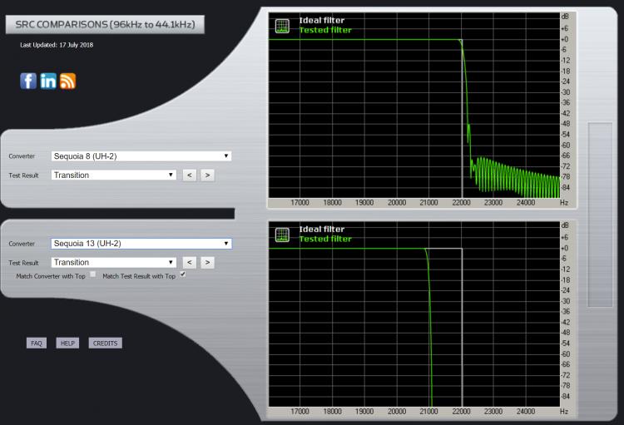This screenshot has width=624, height=425.
Task: Open the LinkedIn icon link
Action: coord(48,82)
